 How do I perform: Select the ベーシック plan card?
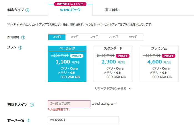click(67, 64)
